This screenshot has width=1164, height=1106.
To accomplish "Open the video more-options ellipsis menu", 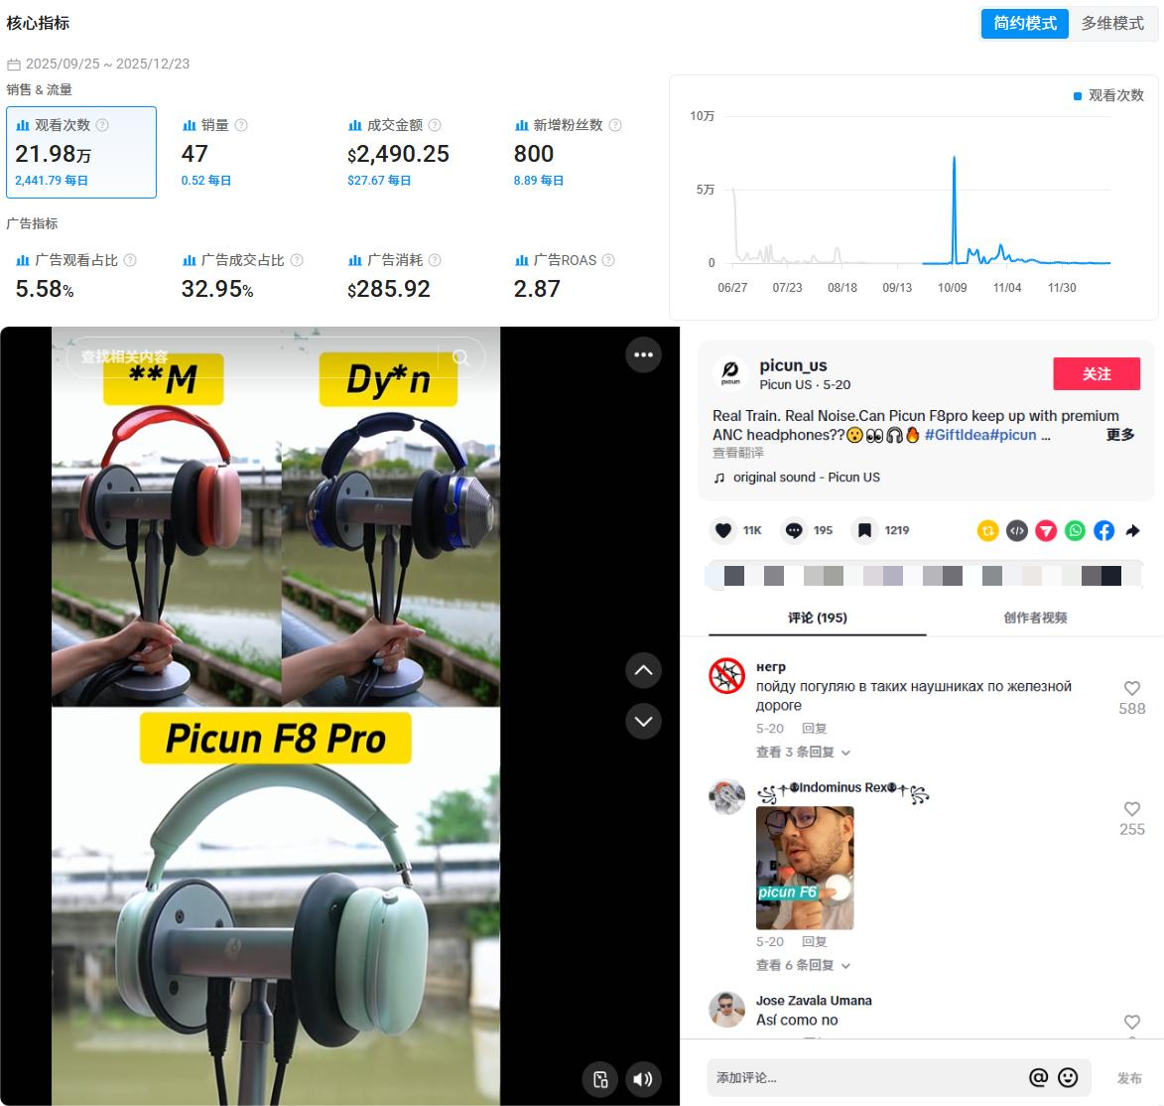I will coord(643,355).
